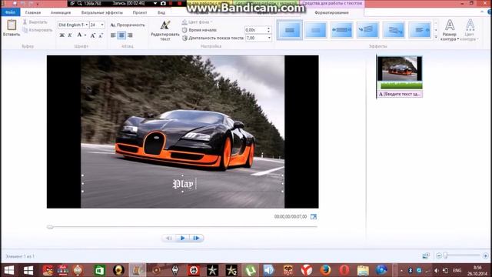Click the Play text box in preview

[x=183, y=184]
